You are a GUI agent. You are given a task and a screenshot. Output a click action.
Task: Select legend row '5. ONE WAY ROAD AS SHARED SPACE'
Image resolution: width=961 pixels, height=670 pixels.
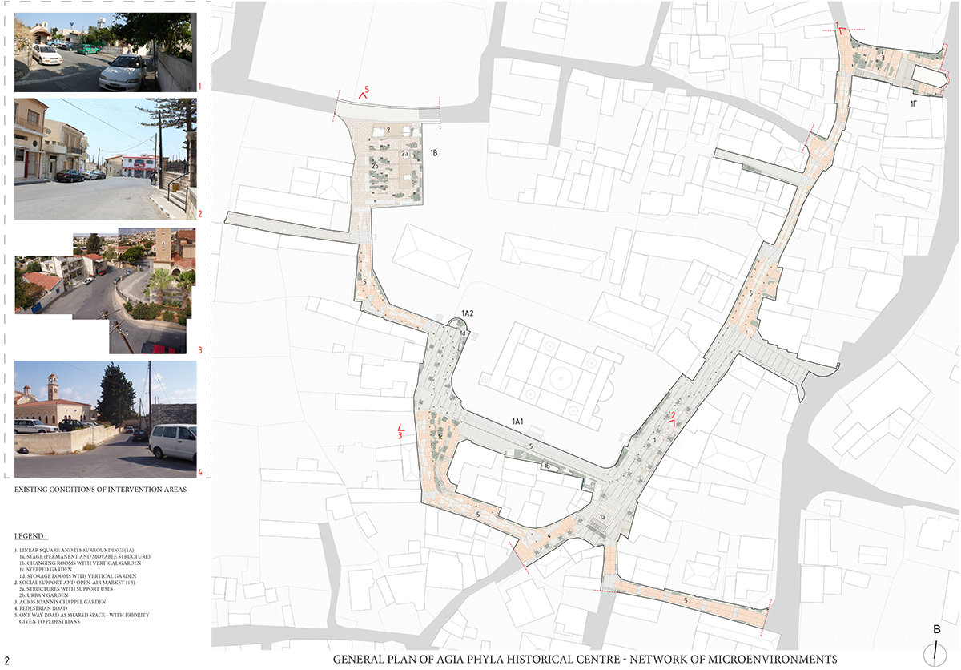coord(82,618)
